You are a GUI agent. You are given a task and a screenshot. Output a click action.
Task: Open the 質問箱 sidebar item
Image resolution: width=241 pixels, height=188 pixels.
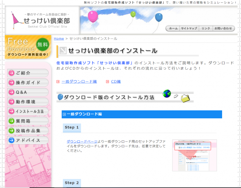[x=28, y=121]
